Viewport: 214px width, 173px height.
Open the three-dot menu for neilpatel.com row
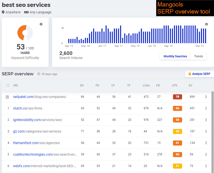click(206, 97)
